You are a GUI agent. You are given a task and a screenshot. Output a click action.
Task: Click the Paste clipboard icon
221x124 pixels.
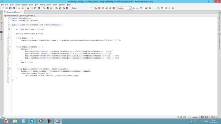pyautogui.click(x=35, y=8)
